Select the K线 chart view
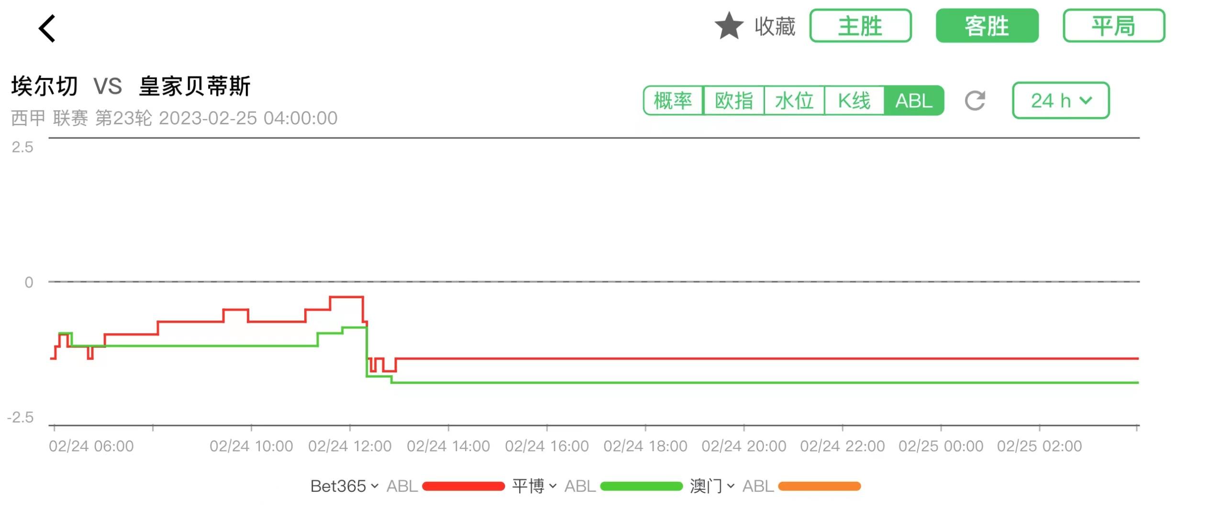 [854, 100]
